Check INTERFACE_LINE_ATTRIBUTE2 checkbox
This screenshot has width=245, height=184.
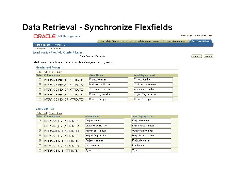tap(40, 126)
